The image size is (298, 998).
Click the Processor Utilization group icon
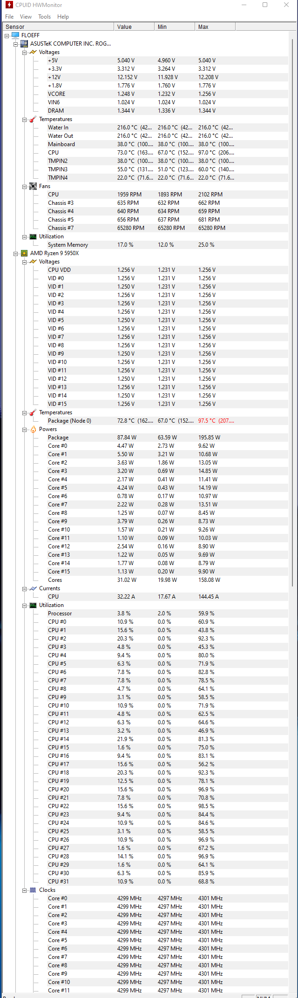coord(33,605)
